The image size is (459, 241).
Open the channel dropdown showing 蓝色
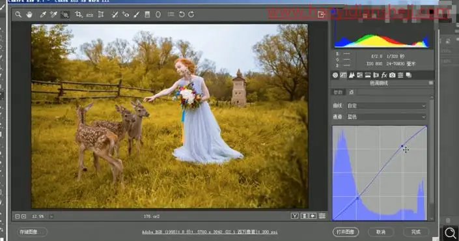[x=386, y=117]
